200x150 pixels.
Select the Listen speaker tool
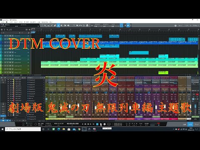pos(68,25)
